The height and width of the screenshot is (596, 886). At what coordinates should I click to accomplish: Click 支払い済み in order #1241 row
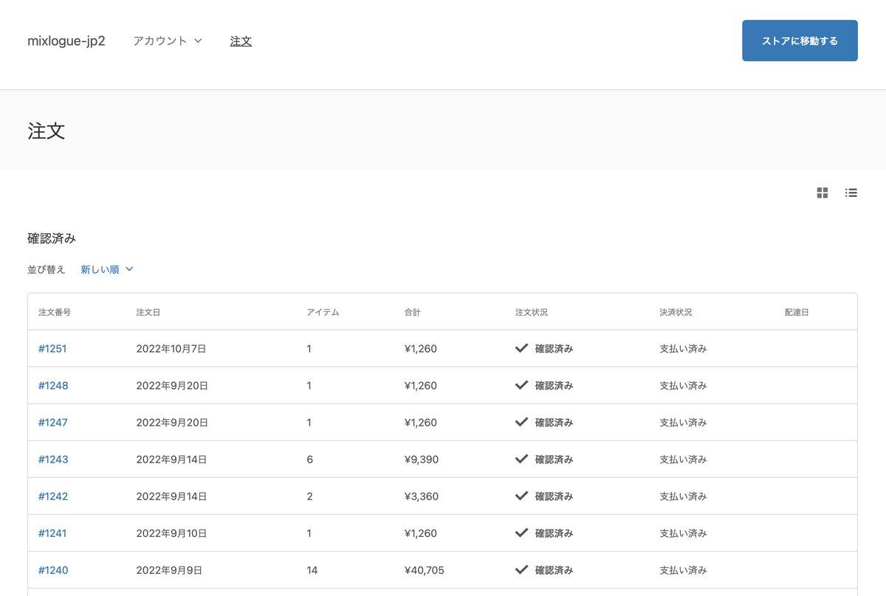683,533
